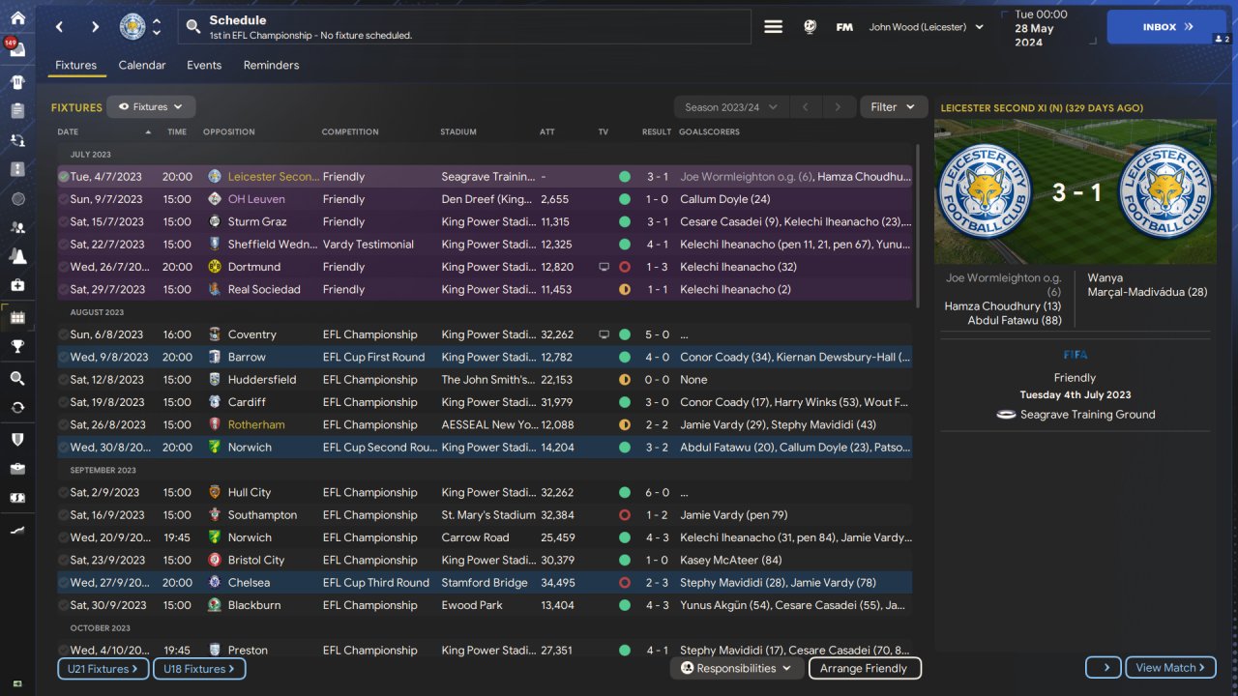The width and height of the screenshot is (1238, 696).
Task: Open the sidebar Inbox with 149 badge
Action: tap(17, 48)
